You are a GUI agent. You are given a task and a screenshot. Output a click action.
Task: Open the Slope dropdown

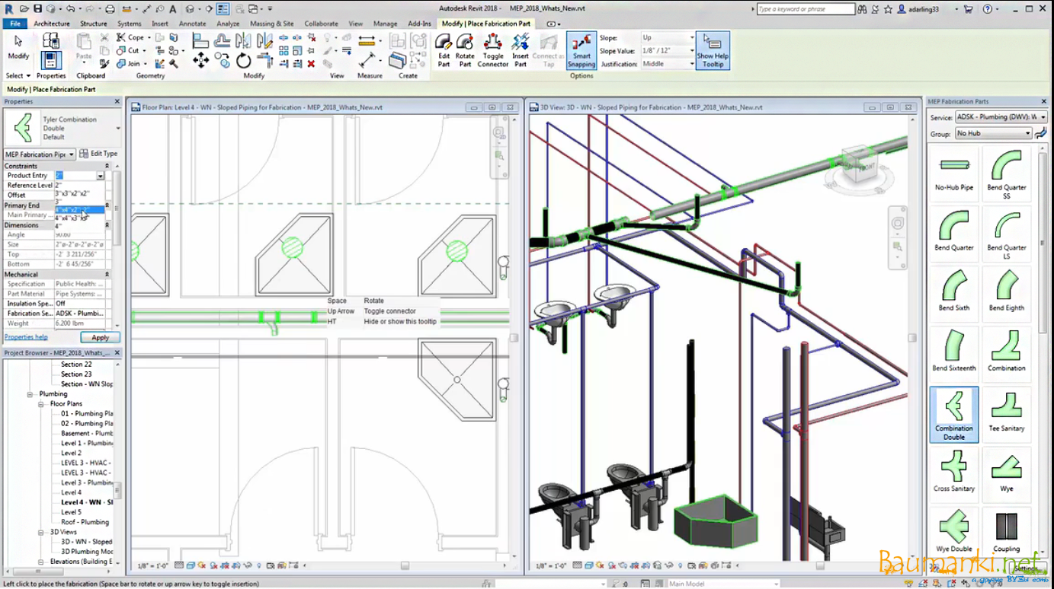[x=668, y=37]
